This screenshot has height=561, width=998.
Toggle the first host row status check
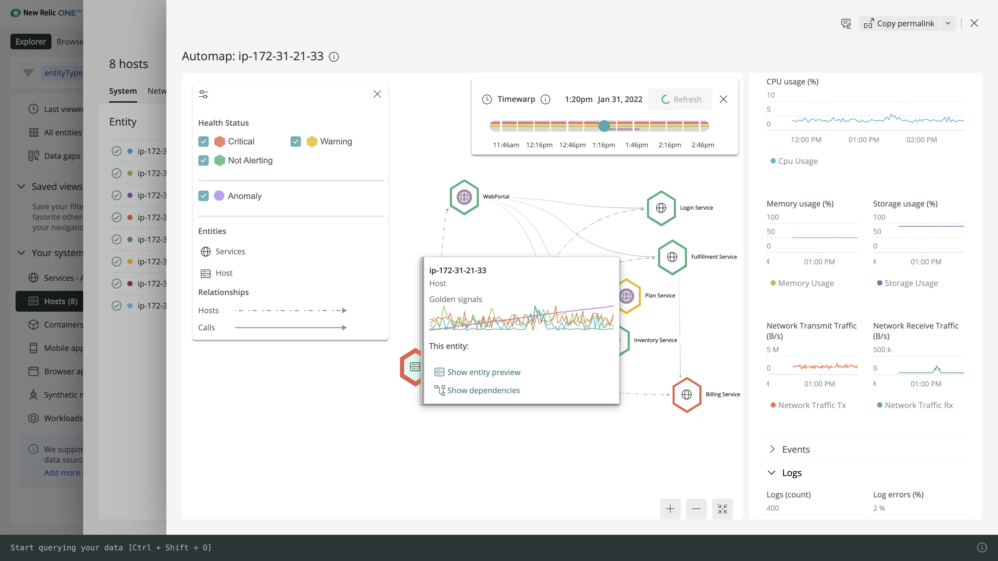[116, 151]
